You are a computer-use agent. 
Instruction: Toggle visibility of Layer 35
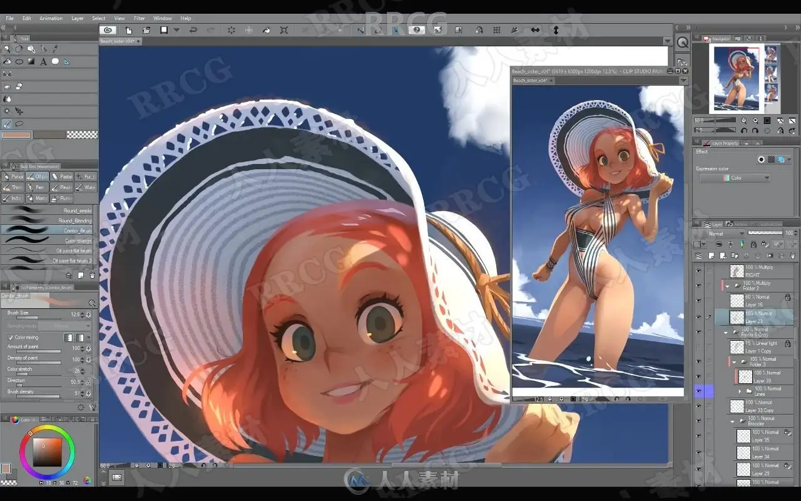click(x=699, y=436)
